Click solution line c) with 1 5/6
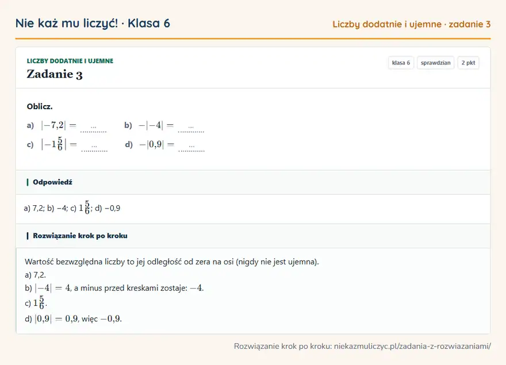The width and height of the screenshot is (506, 365). 36,303
